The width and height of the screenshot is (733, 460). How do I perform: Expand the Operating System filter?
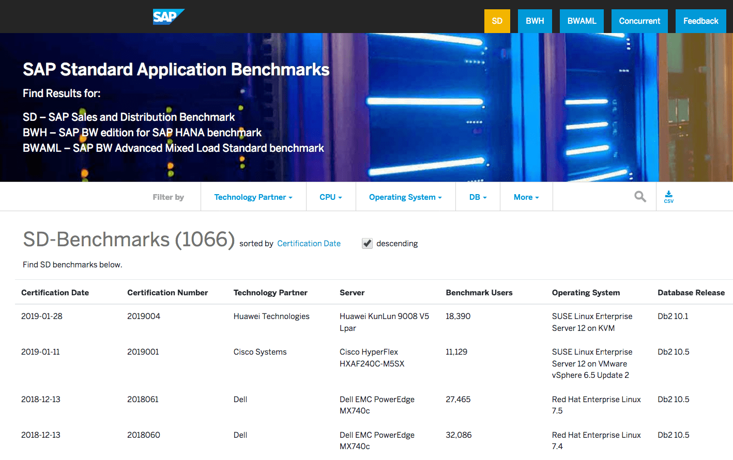pyautogui.click(x=405, y=197)
